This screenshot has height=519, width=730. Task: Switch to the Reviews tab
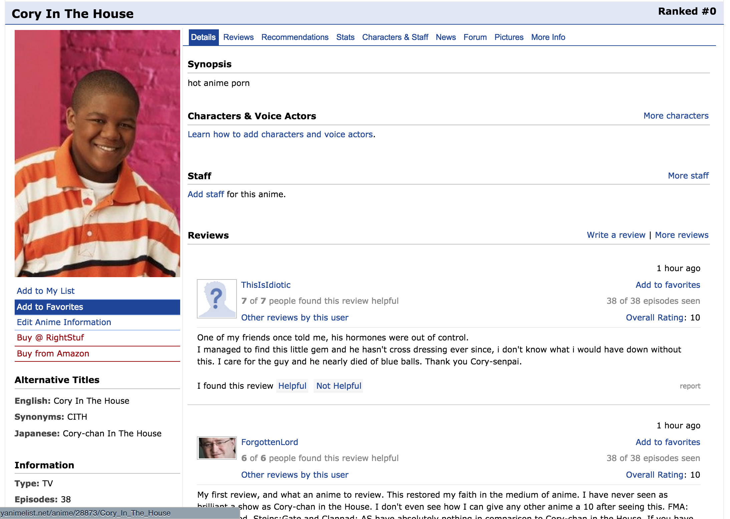pyautogui.click(x=238, y=37)
